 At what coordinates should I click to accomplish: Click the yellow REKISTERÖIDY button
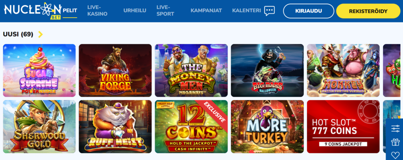pos(368,11)
